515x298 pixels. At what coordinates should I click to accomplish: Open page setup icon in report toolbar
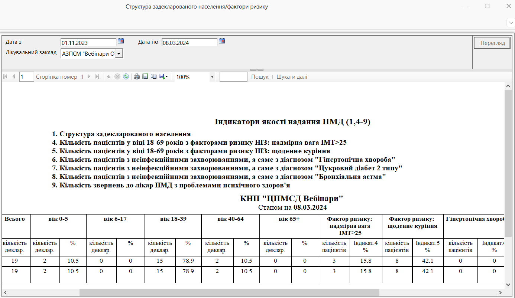pyautogui.click(x=153, y=76)
